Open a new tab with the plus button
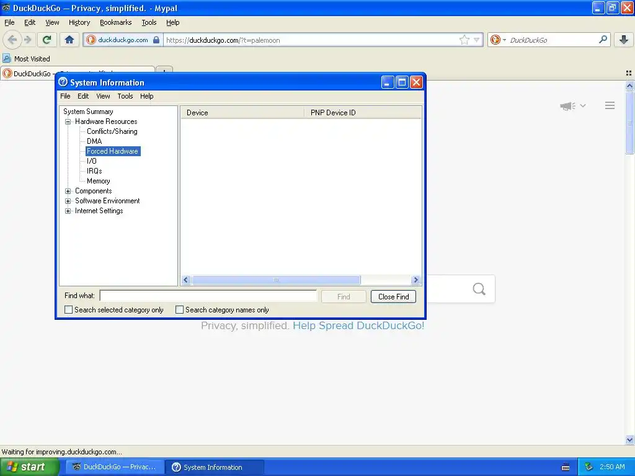635x476 pixels. 164,71
